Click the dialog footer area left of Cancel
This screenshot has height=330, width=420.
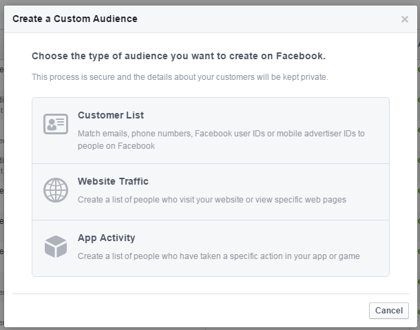click(x=207, y=311)
